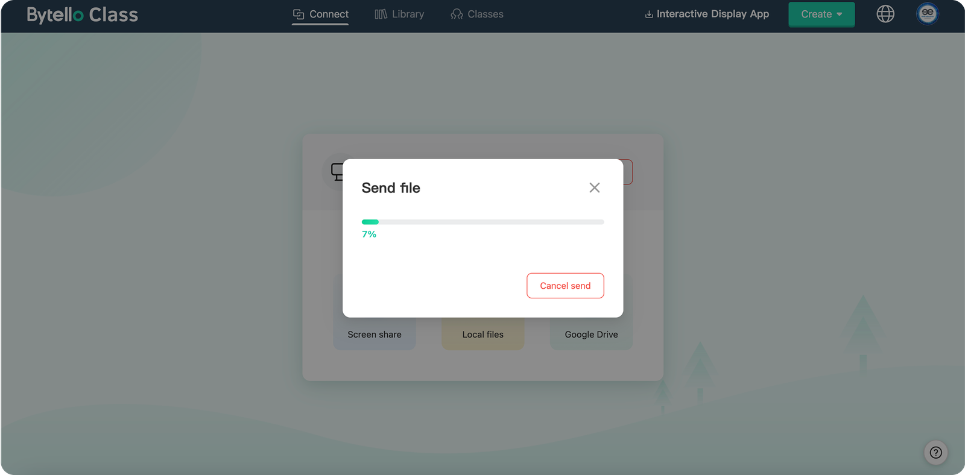
Task: Choose the Screen share option
Action: (374, 334)
